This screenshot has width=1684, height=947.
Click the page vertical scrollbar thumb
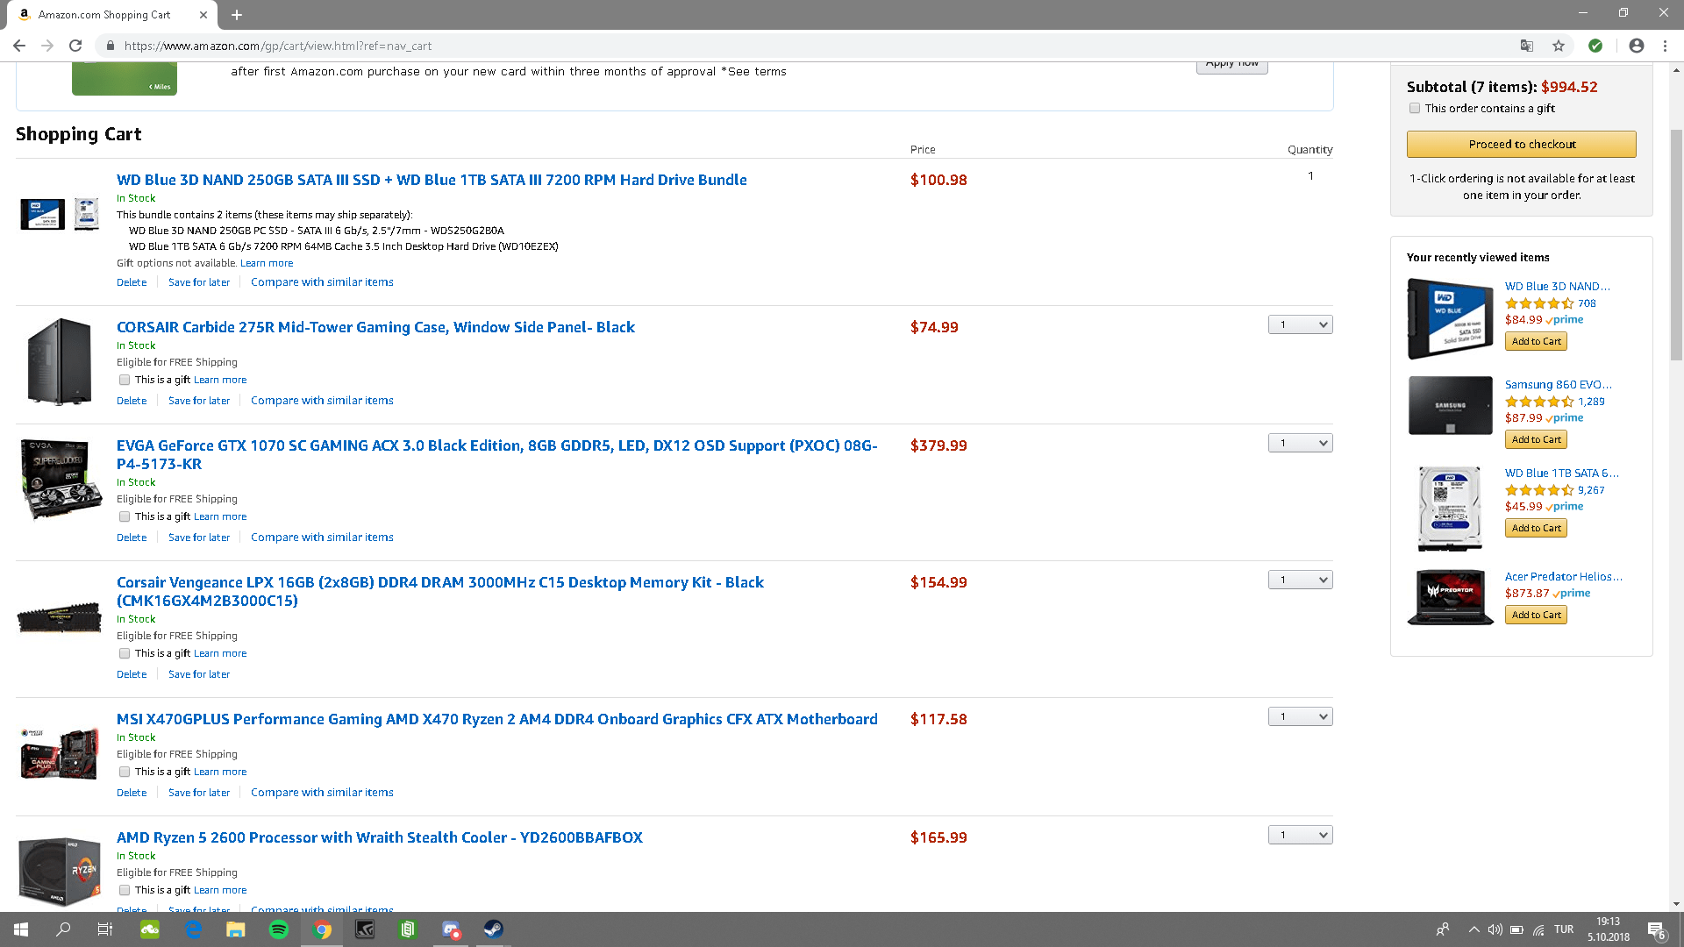(1676, 246)
